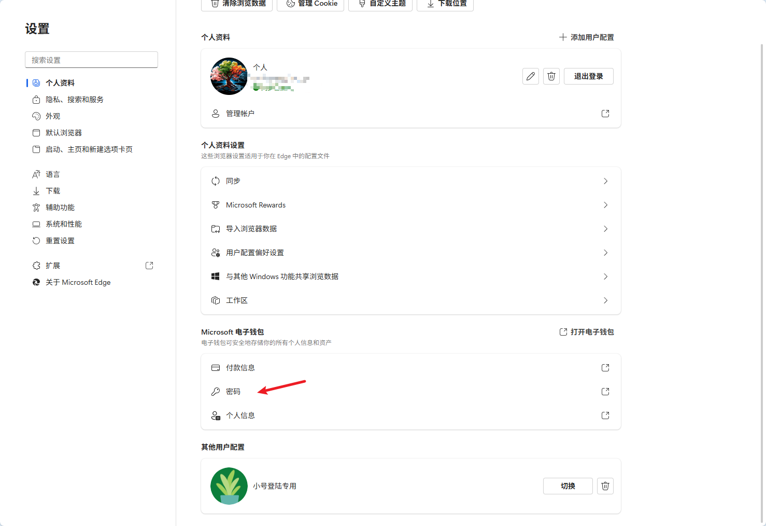
Task: Click the colorful tree profile avatar
Action: (x=229, y=76)
